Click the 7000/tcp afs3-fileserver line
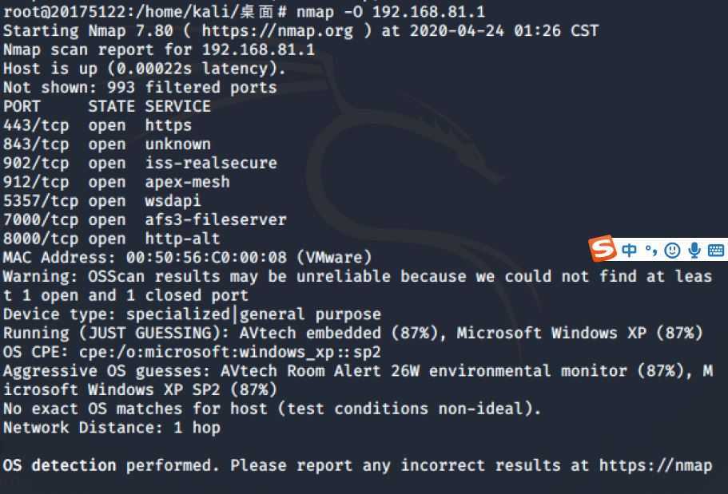The height and width of the screenshot is (494, 728). tap(145, 219)
